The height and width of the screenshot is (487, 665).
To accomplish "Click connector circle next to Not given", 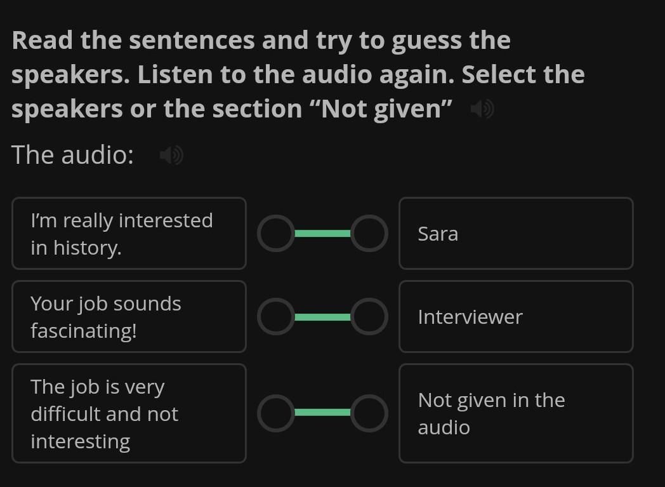I will 369,413.
